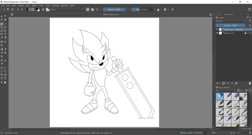This screenshot has height=135, width=252.
Task: Switch to the Advanced Color Selector tab
Action: point(230,14)
